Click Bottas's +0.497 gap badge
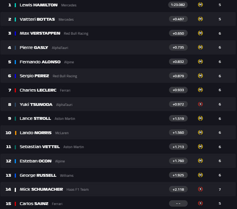 coord(178,19)
